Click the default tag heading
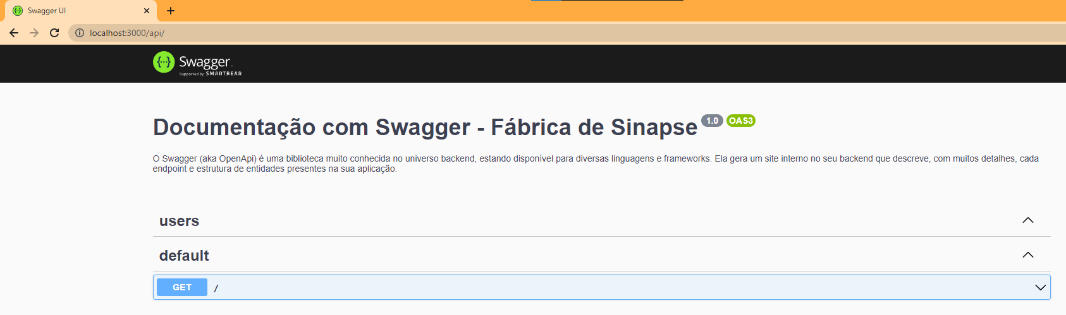Screen dimensions: 1066x315 (x=184, y=256)
